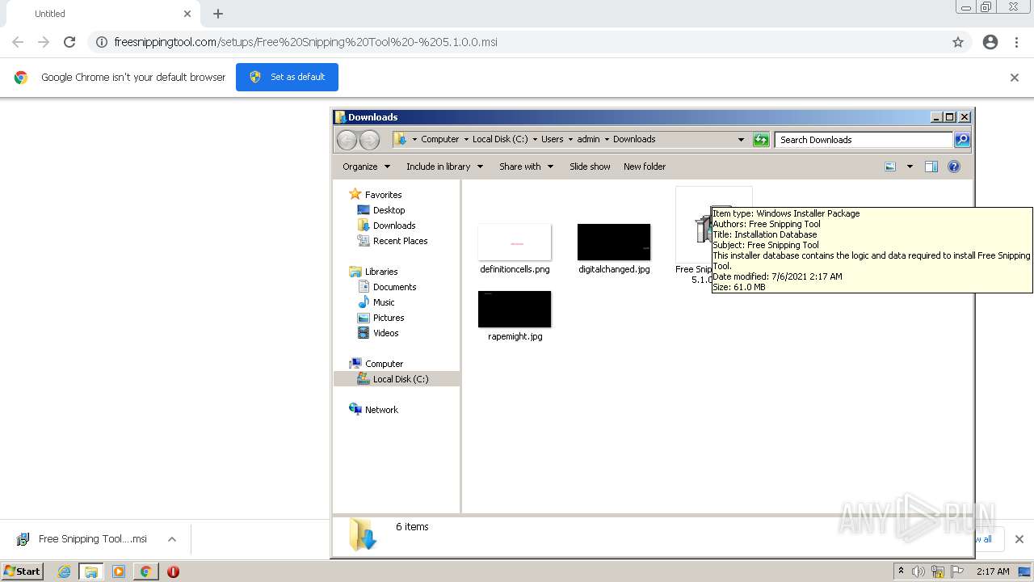Screen dimensions: 1034x582
Task: Select admin in the address breadcrumb
Action: click(x=588, y=139)
